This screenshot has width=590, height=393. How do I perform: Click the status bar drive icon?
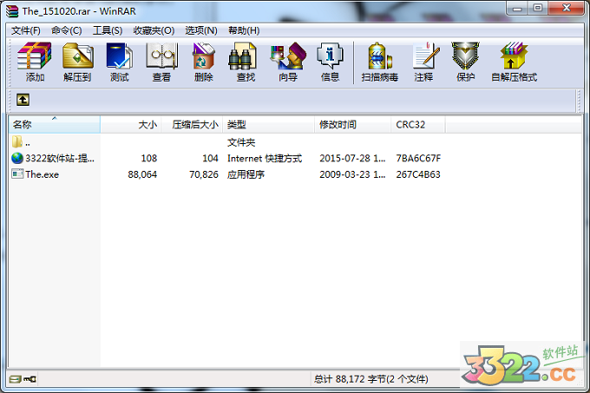pos(16,379)
